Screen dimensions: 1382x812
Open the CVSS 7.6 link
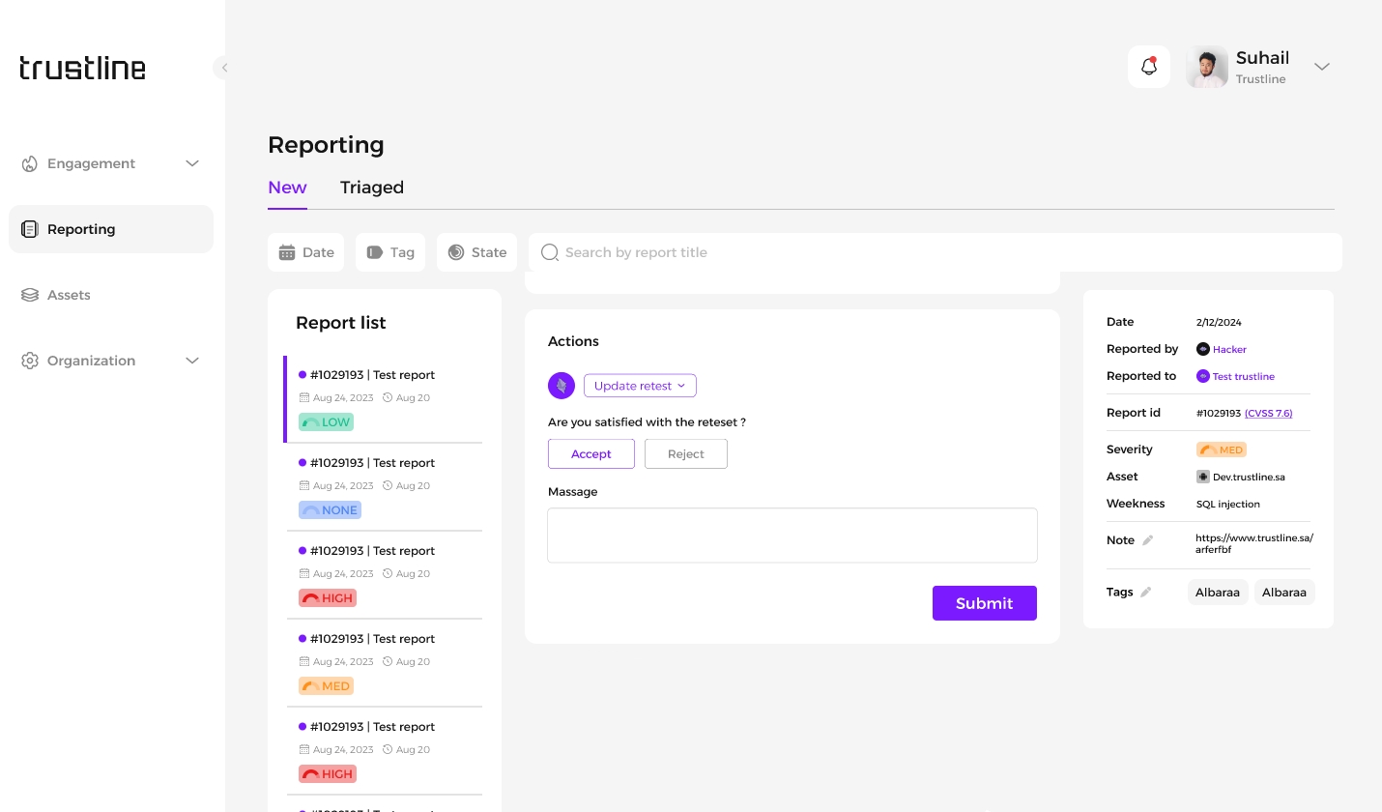pos(1268,413)
